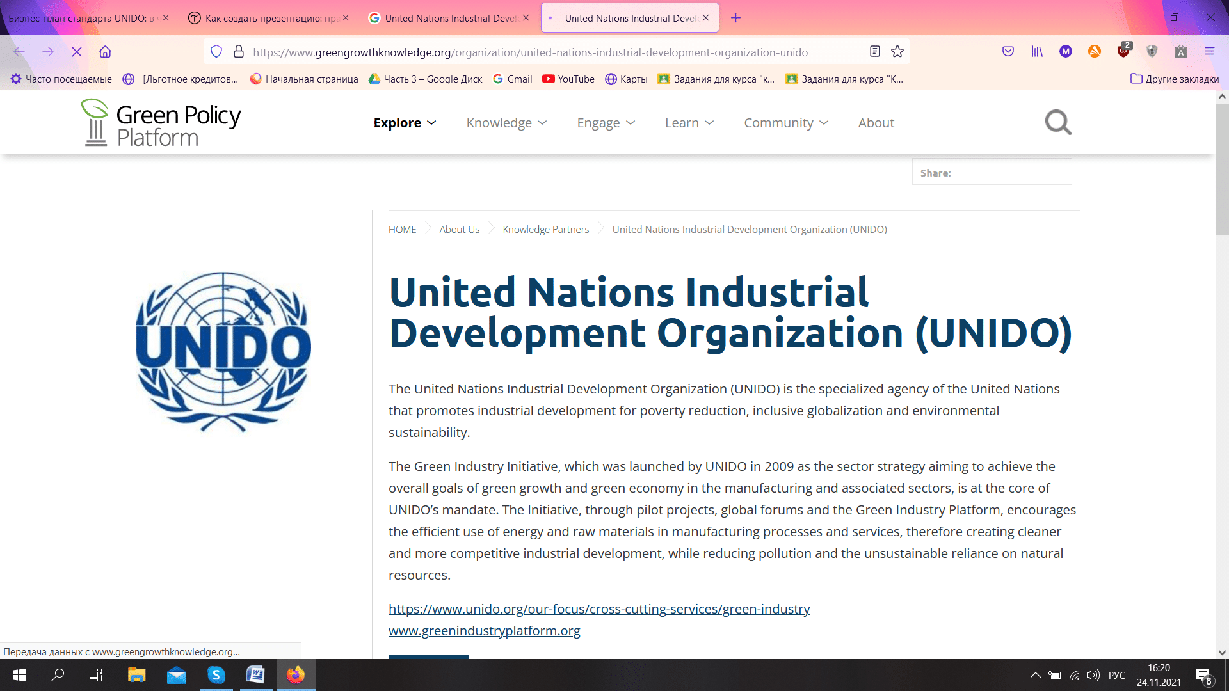The image size is (1229, 691).
Task: Close the Как создать презентацию tab
Action: pyautogui.click(x=346, y=18)
